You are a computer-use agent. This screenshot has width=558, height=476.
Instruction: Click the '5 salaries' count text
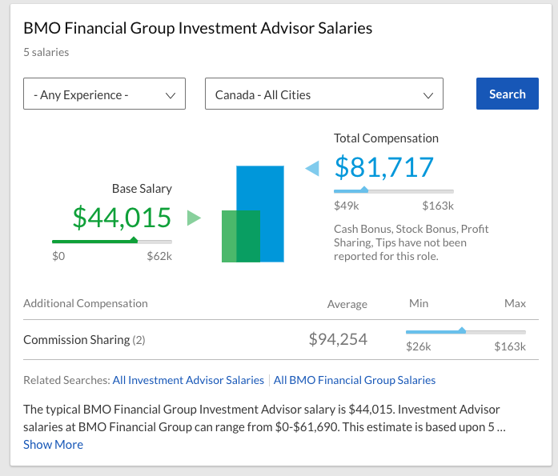[46, 52]
